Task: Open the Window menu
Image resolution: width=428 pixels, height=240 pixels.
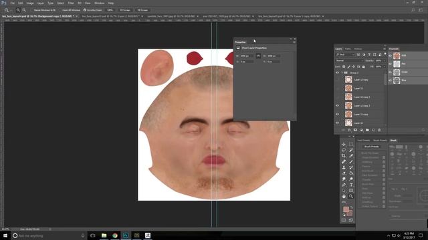Action: [99, 3]
